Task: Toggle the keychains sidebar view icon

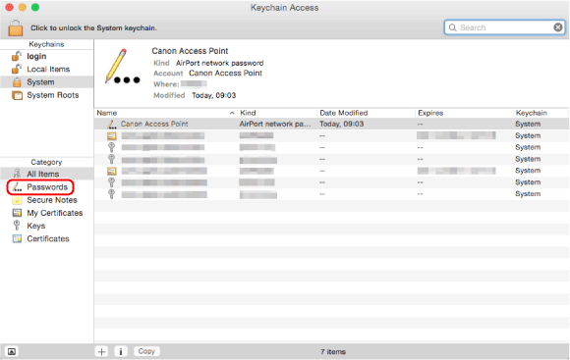Action: coord(12,351)
